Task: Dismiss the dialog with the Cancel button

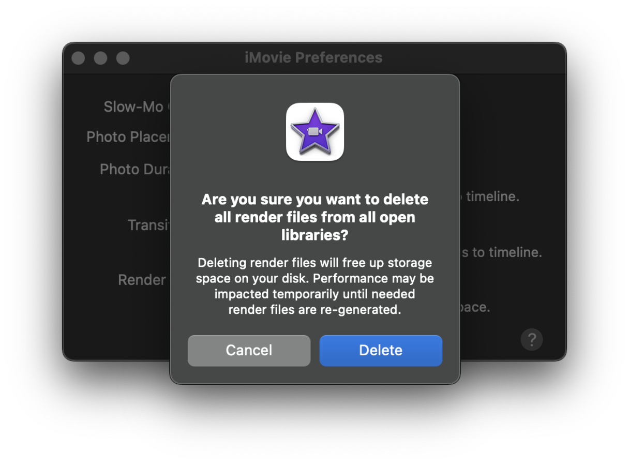Action: coord(249,351)
